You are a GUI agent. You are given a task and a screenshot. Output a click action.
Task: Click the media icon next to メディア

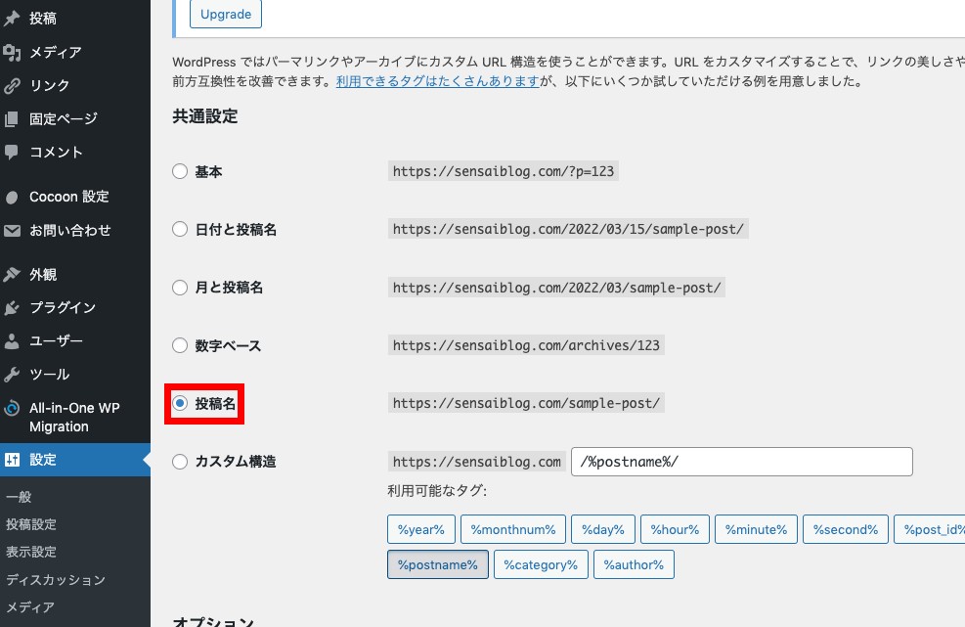12,53
